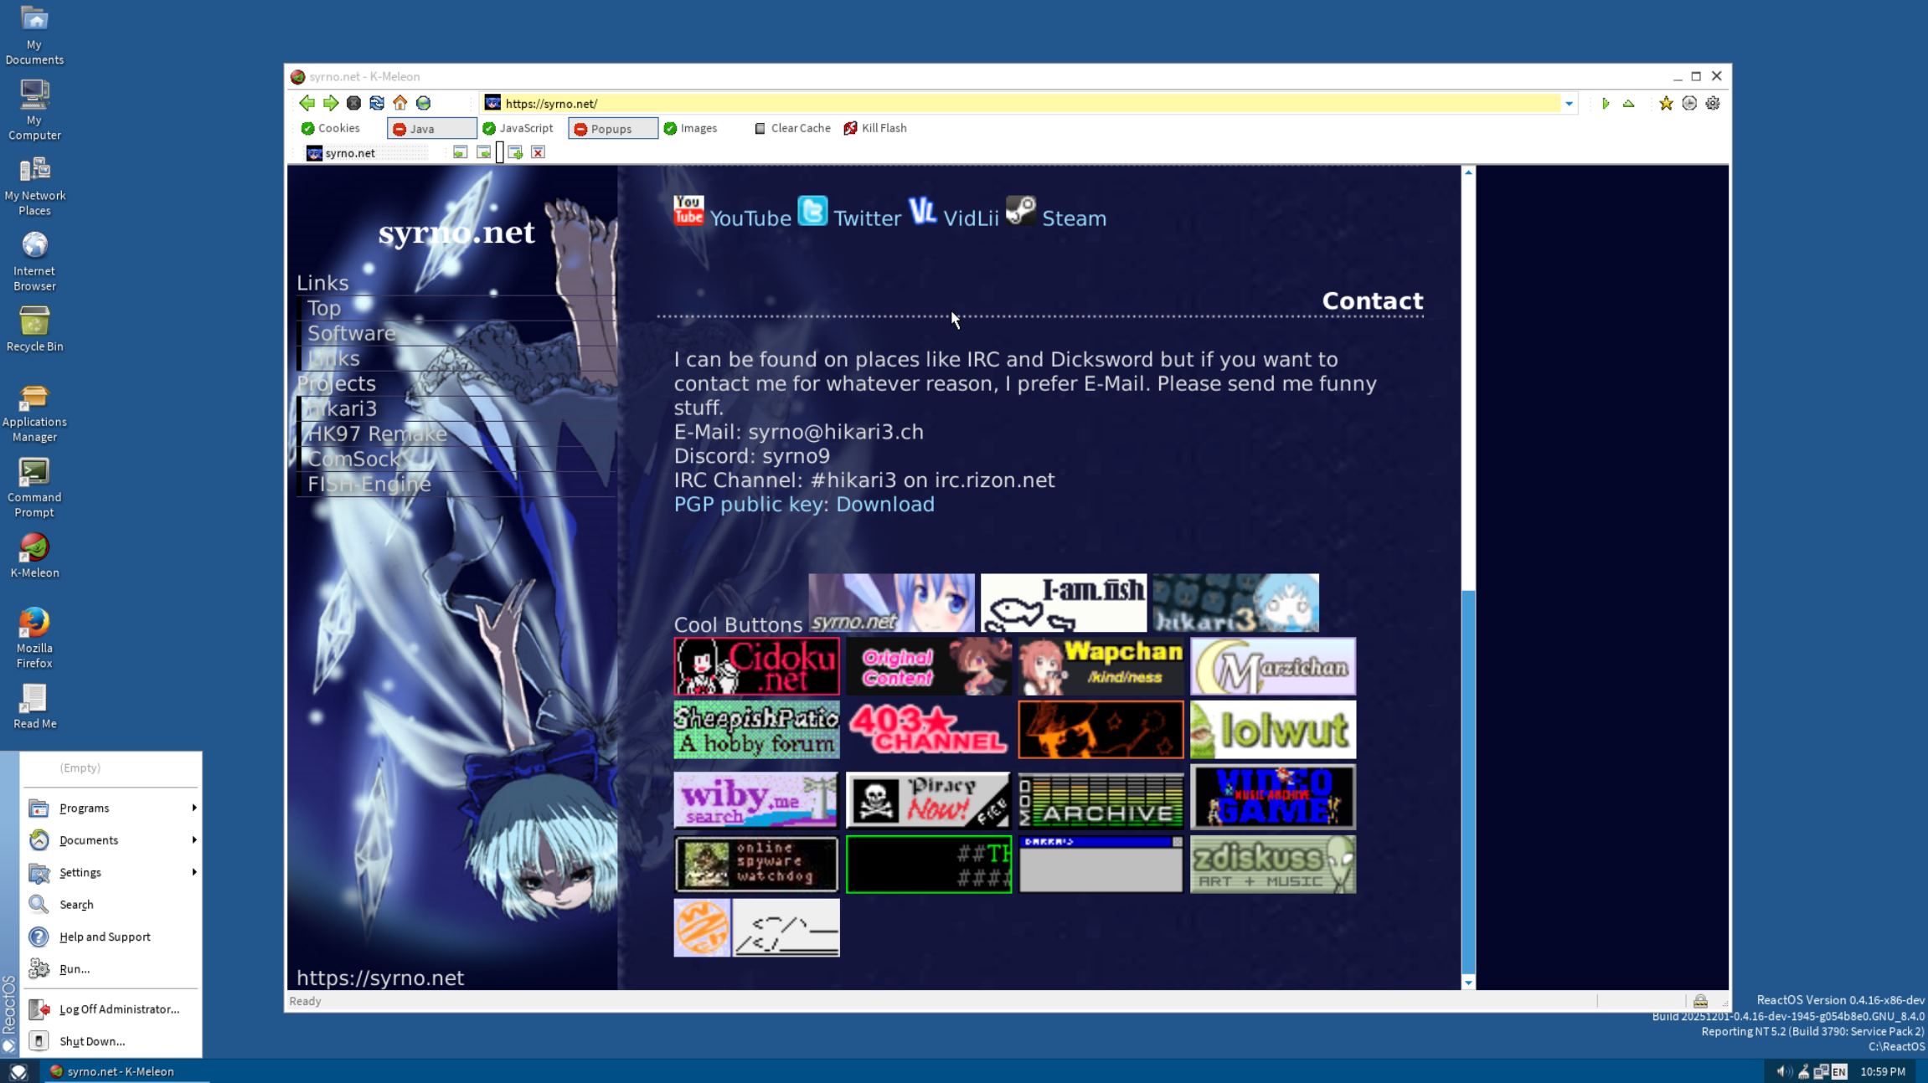
Task: Click the Clear Cache button
Action: (x=792, y=128)
